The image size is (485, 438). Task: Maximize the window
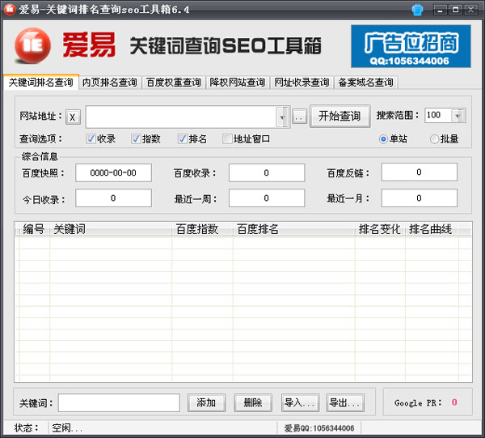click(x=455, y=10)
